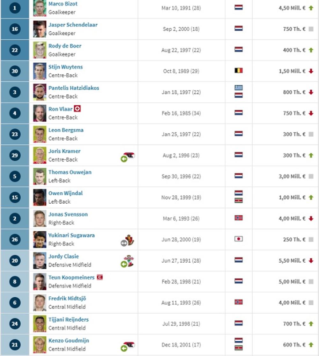Click Jordy Clasie's Southampton club crest

point(129,259)
